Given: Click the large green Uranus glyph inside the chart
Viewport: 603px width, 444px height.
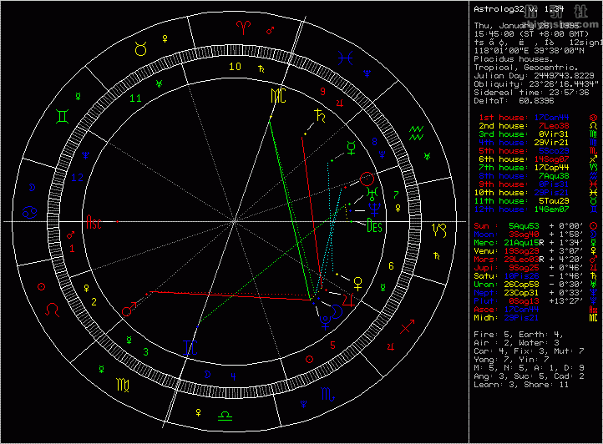Looking at the screenshot, I should point(372,194).
